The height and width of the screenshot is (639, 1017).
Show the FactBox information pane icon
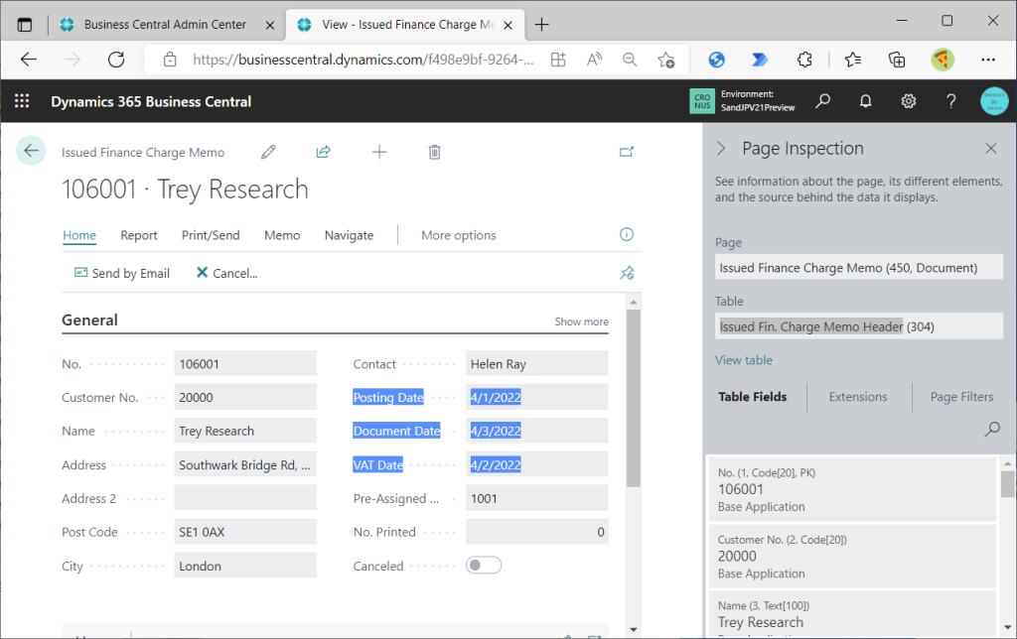[627, 234]
